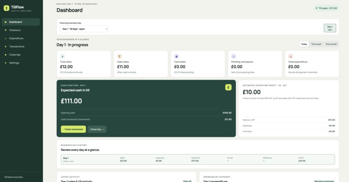
Task: Click the £12.00 Total sales value
Action: [x=66, y=67]
